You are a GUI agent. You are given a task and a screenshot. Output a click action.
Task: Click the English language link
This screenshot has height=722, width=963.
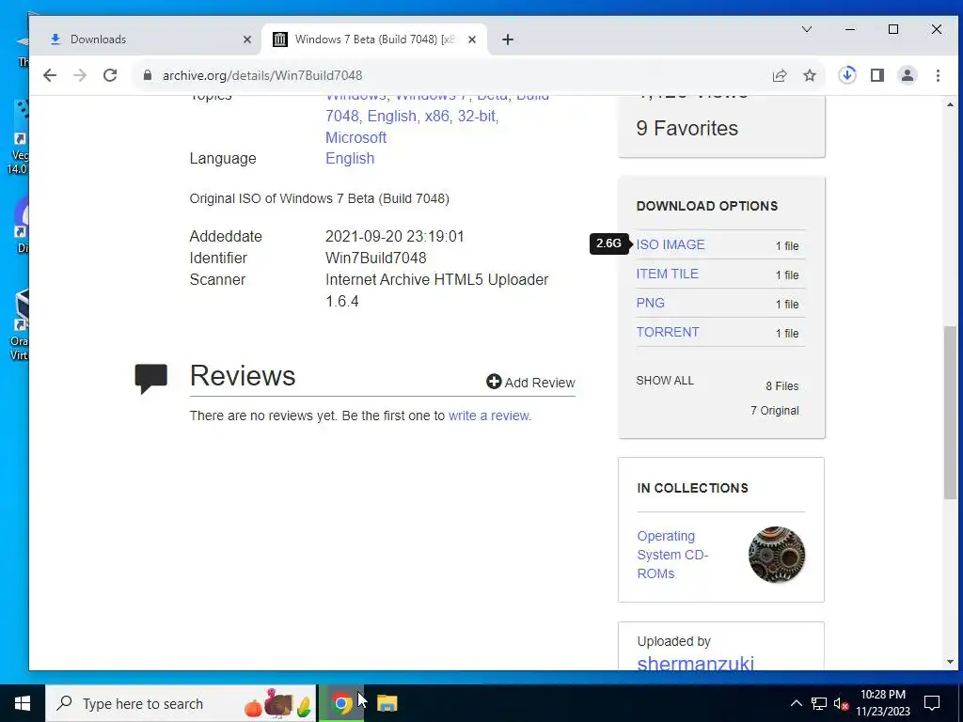350,158
